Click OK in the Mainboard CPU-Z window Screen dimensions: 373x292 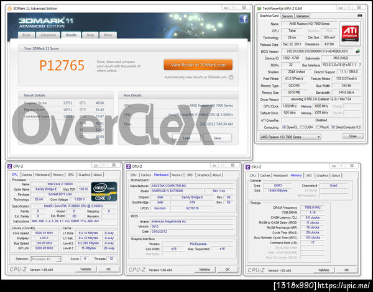click(228, 270)
